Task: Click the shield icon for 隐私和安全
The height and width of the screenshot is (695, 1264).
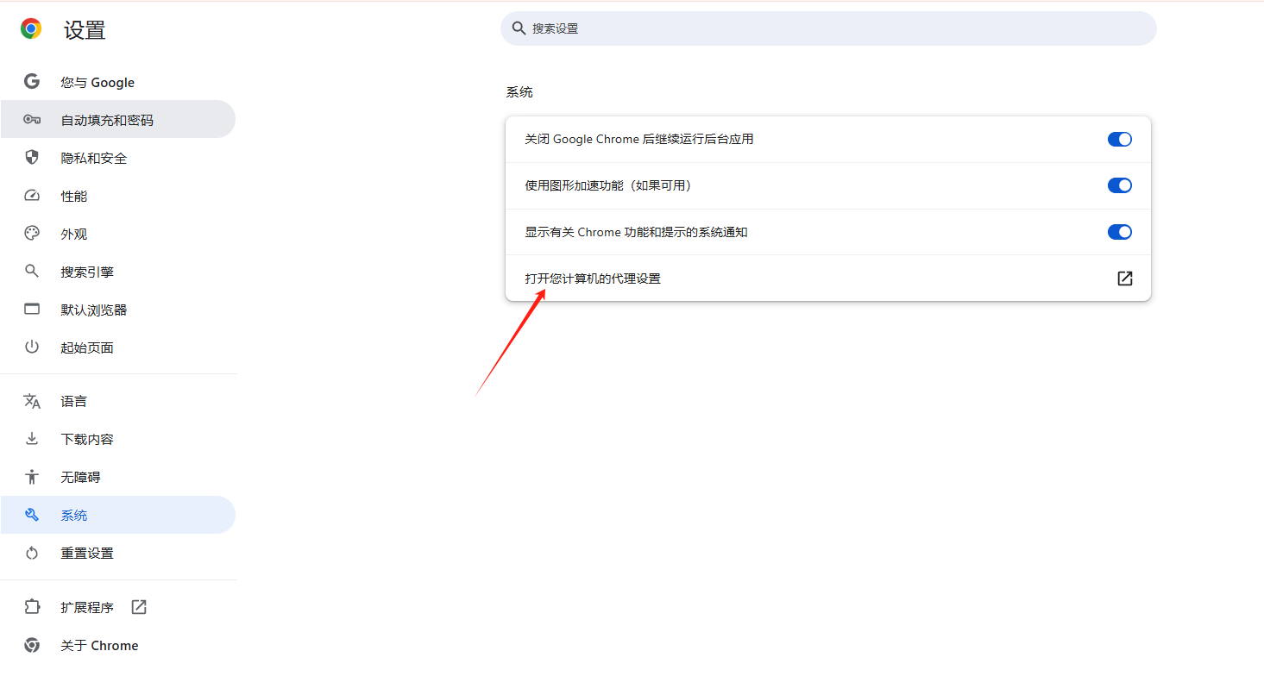Action: 32,158
